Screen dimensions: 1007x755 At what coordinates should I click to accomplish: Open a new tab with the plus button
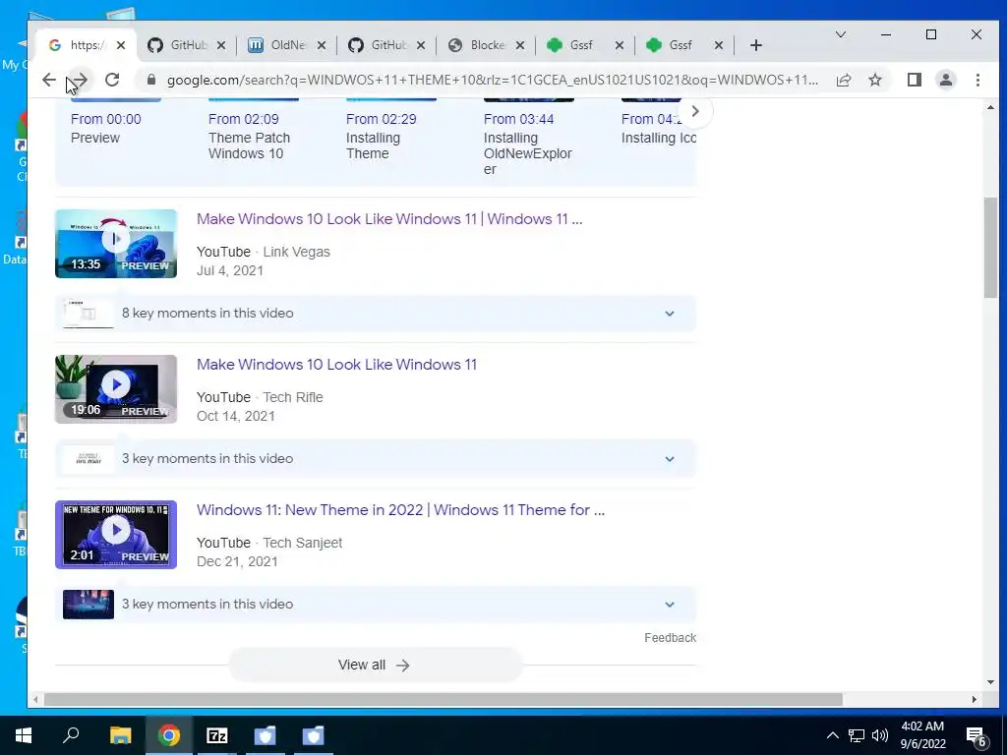[x=756, y=45]
